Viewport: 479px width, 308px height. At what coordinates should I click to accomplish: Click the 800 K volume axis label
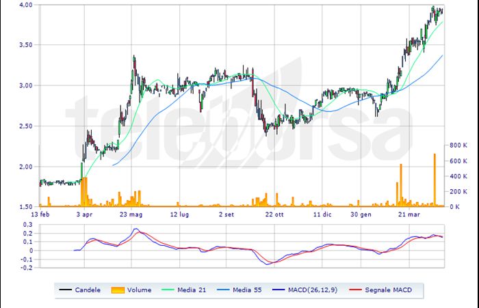point(458,145)
